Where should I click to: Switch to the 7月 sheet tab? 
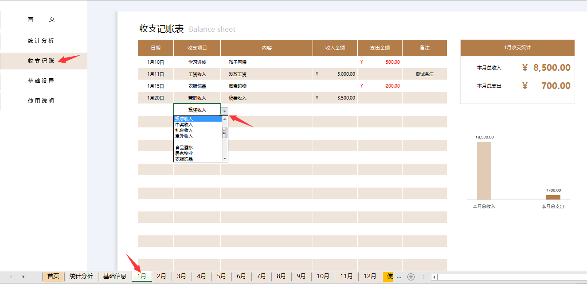pyautogui.click(x=262, y=276)
